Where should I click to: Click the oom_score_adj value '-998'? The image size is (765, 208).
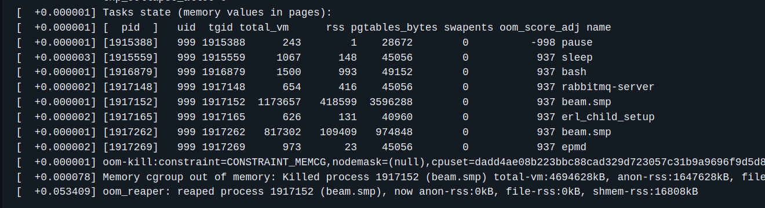(543, 42)
